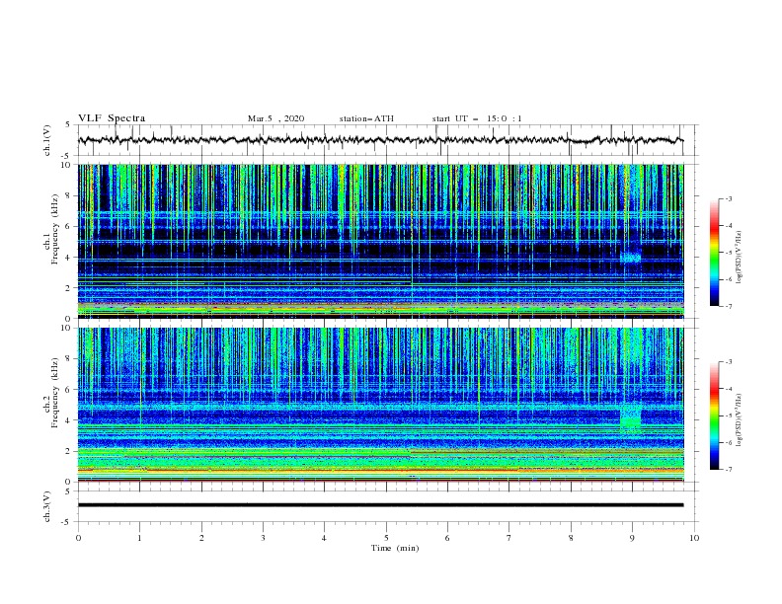782x604 pixels.
Task: Click the color bar beside the ch.2 spectrogram
Action: pos(714,415)
